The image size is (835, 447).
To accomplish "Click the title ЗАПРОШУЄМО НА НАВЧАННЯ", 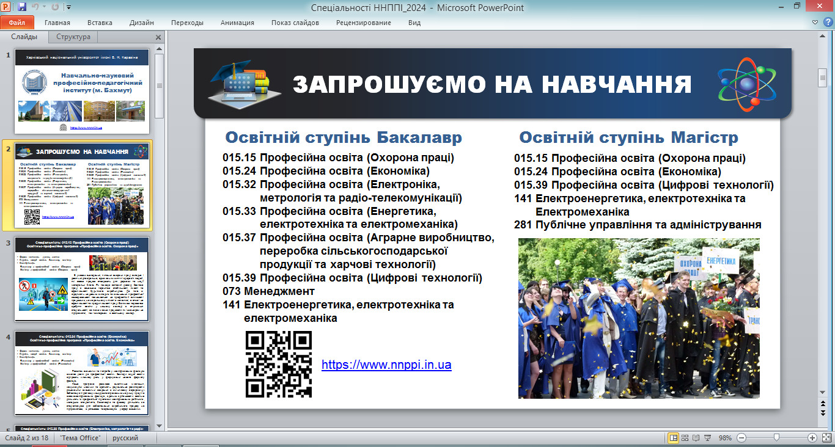I will (x=492, y=84).
